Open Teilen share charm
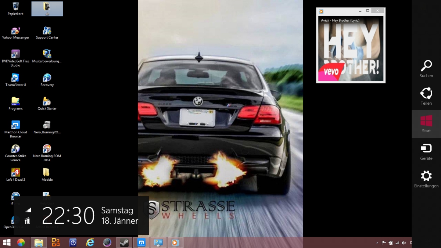 426,97
